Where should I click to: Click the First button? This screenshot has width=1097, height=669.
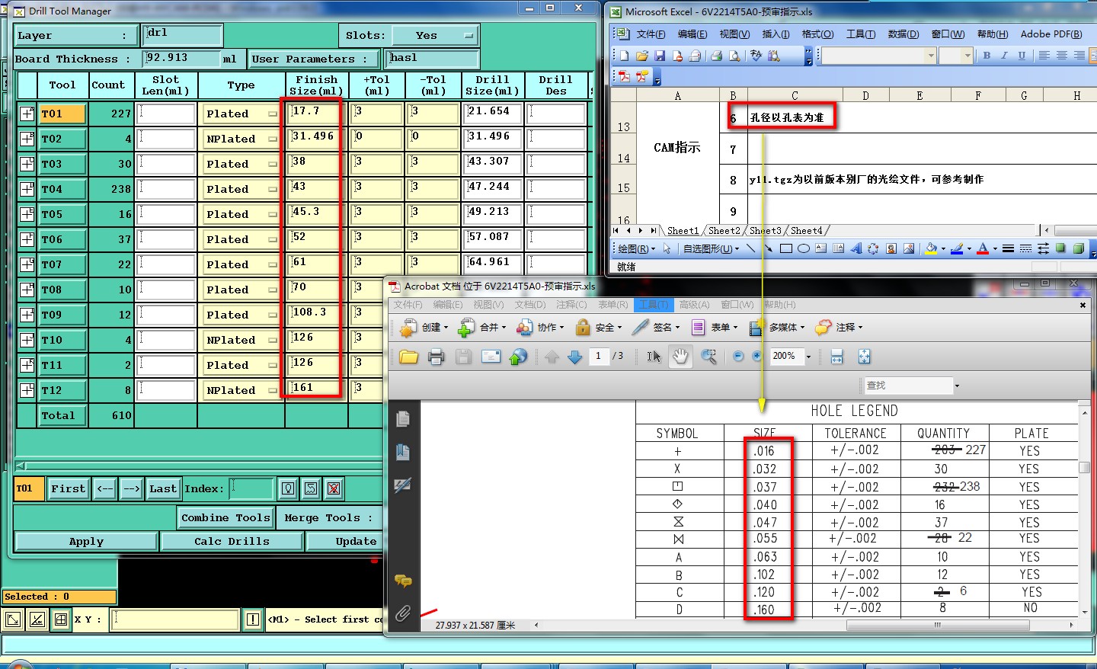(x=69, y=488)
